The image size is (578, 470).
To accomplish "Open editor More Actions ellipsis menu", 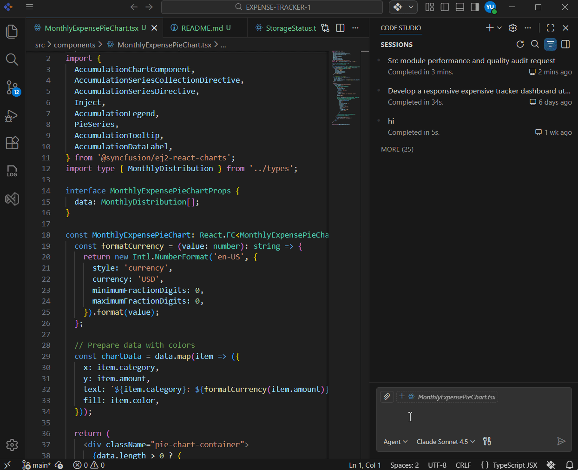I will tap(355, 28).
